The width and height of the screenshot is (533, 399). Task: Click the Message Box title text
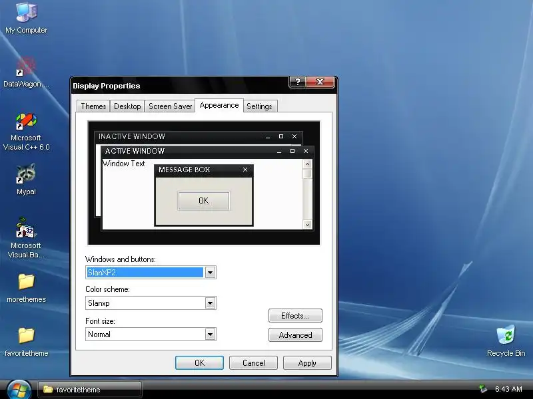[185, 170]
